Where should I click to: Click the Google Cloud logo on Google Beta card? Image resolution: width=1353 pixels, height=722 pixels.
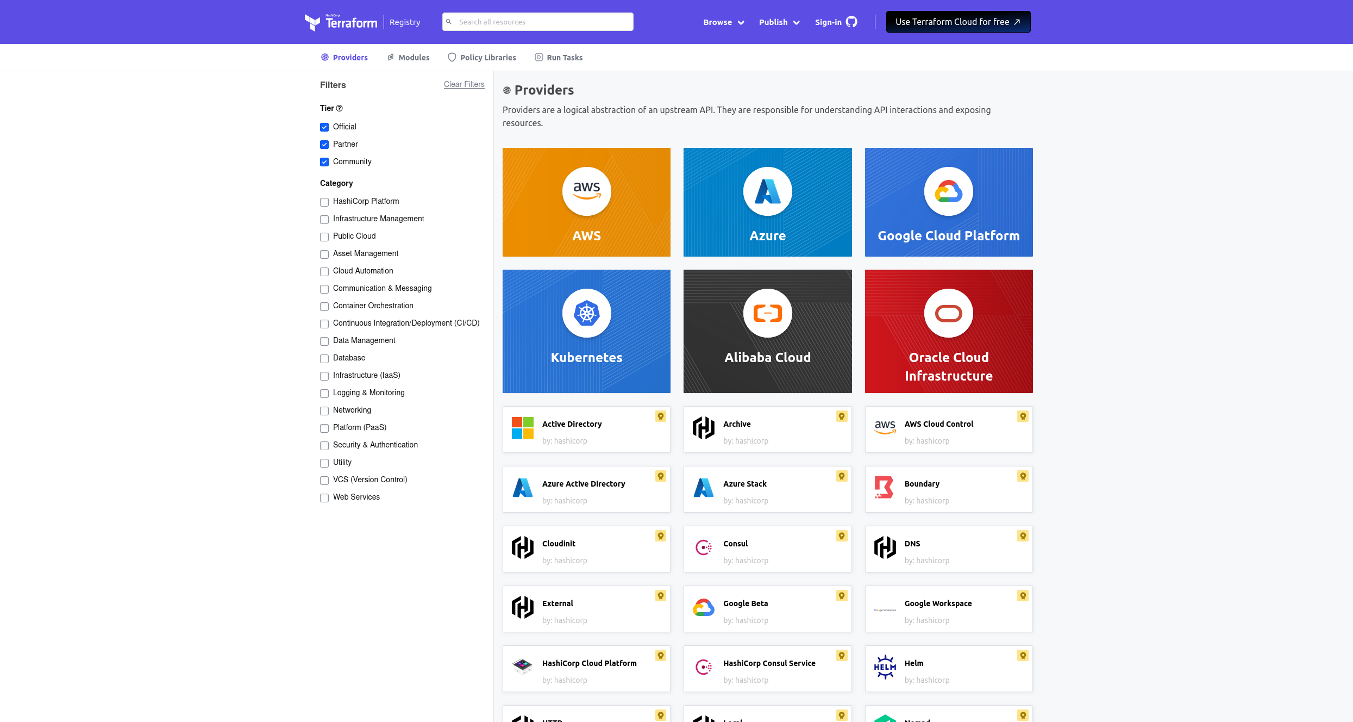pos(704,607)
